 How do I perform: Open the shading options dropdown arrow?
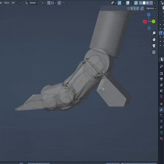(155, 3)
